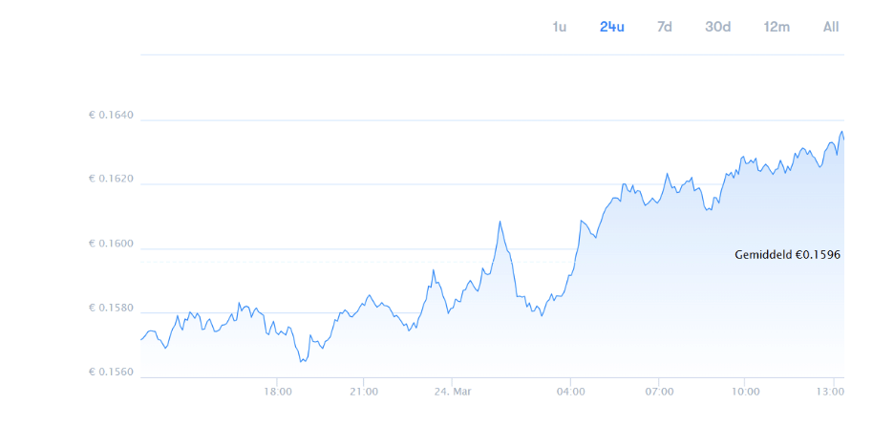
Task: Select the 07:00 time axis label
Action: click(659, 392)
